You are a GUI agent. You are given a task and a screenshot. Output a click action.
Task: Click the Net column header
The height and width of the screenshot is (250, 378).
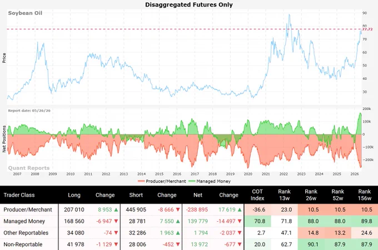pyautogui.click(x=198, y=195)
